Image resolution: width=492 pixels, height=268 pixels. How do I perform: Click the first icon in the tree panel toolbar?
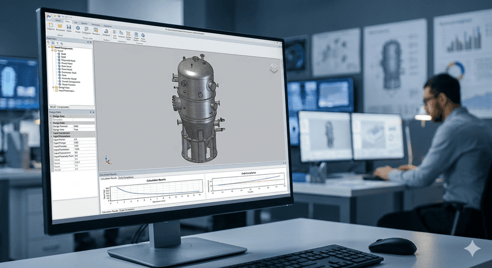click(48, 42)
